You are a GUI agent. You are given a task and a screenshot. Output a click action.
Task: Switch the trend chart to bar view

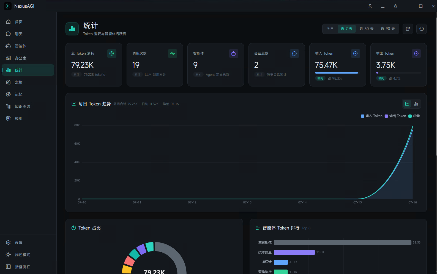(x=416, y=104)
